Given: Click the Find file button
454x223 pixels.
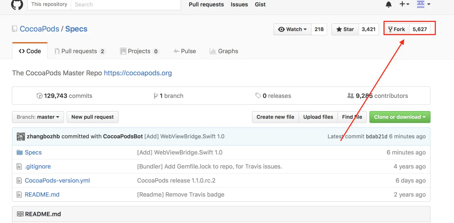Looking at the screenshot, I should [x=352, y=117].
